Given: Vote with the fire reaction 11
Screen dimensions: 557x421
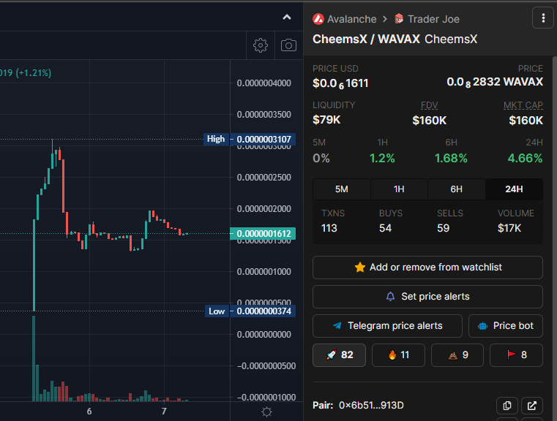Looking at the screenshot, I should pos(398,355).
